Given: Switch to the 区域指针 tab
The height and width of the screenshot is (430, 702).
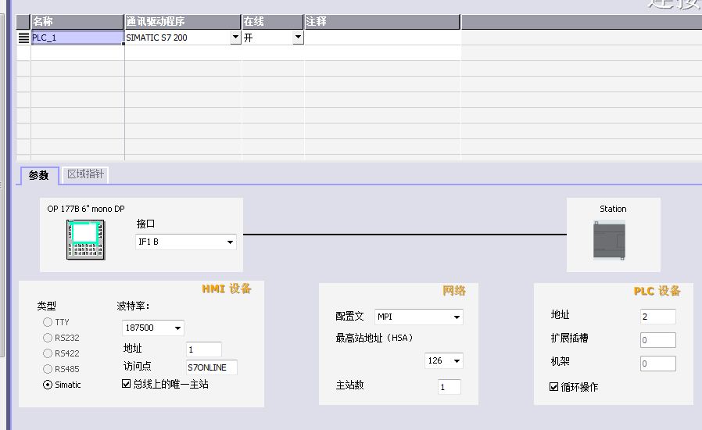Looking at the screenshot, I should tap(85, 174).
